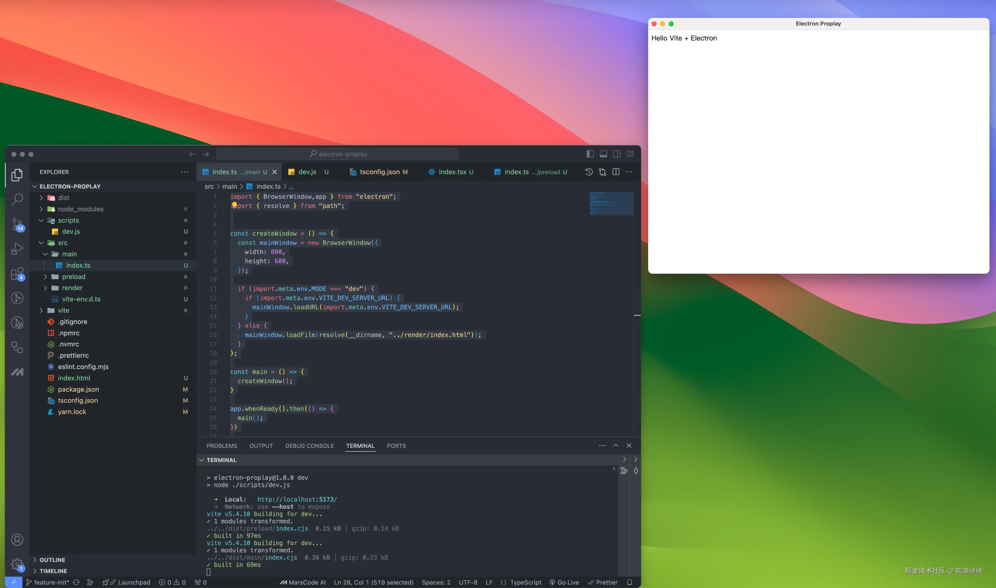This screenshot has width=996, height=588.
Task: Collapse the scripts folder
Action: pyautogui.click(x=68, y=220)
